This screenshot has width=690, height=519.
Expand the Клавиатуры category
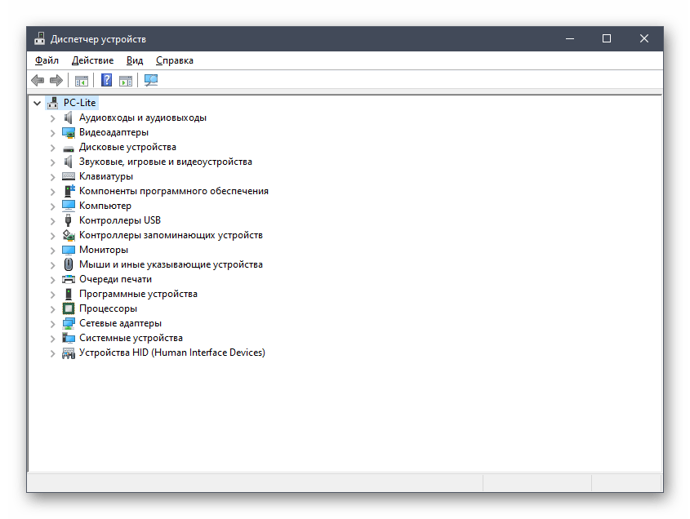pyautogui.click(x=53, y=177)
